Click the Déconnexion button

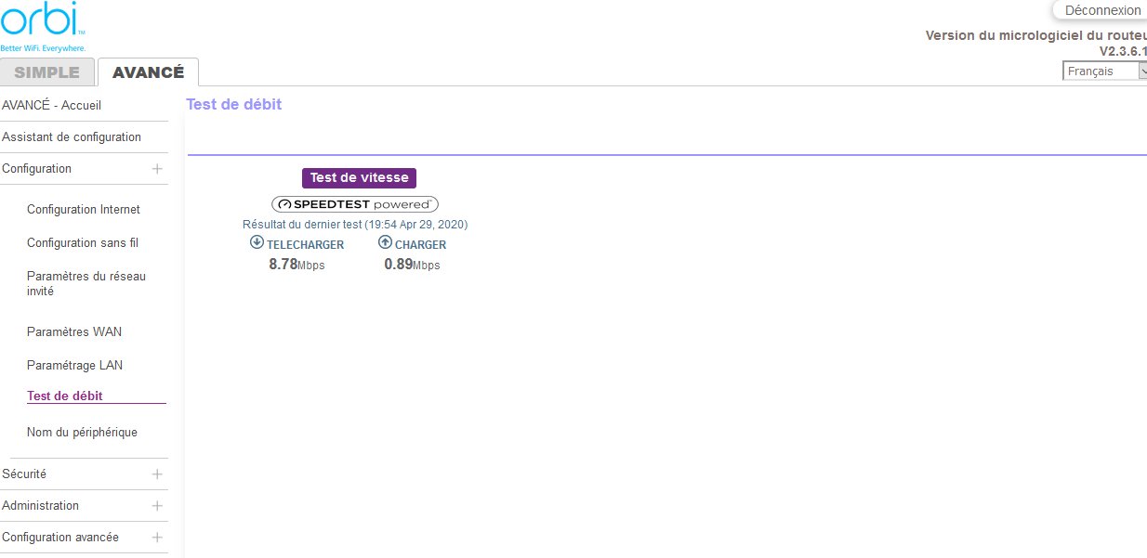pyautogui.click(x=1101, y=10)
